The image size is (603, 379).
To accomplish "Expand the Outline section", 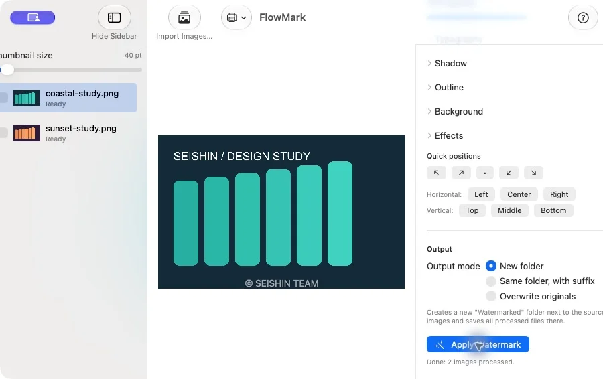I will click(x=446, y=88).
